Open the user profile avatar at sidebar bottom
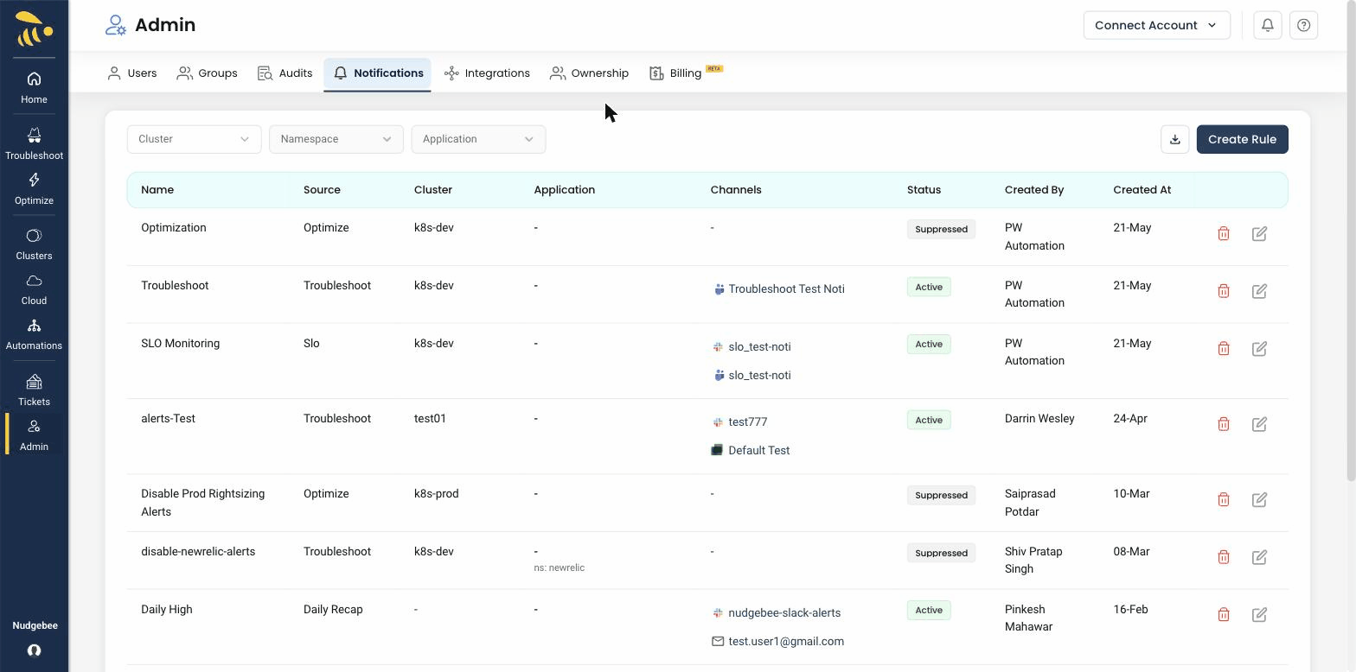The width and height of the screenshot is (1356, 672). pyautogui.click(x=34, y=650)
